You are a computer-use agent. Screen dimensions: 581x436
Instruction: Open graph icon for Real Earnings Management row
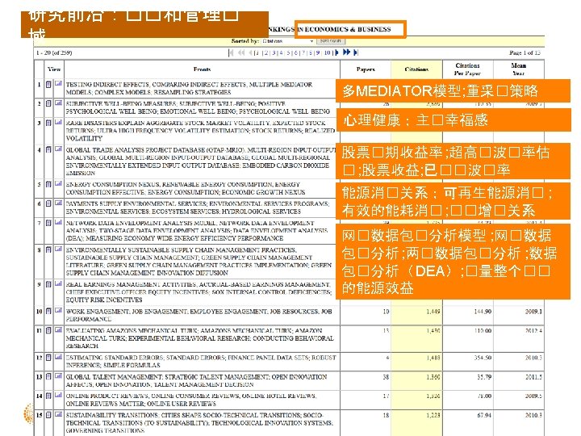point(58,283)
